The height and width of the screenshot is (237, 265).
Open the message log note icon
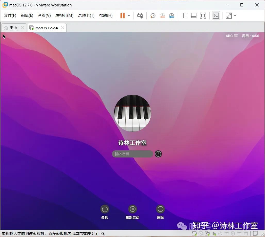point(255,233)
